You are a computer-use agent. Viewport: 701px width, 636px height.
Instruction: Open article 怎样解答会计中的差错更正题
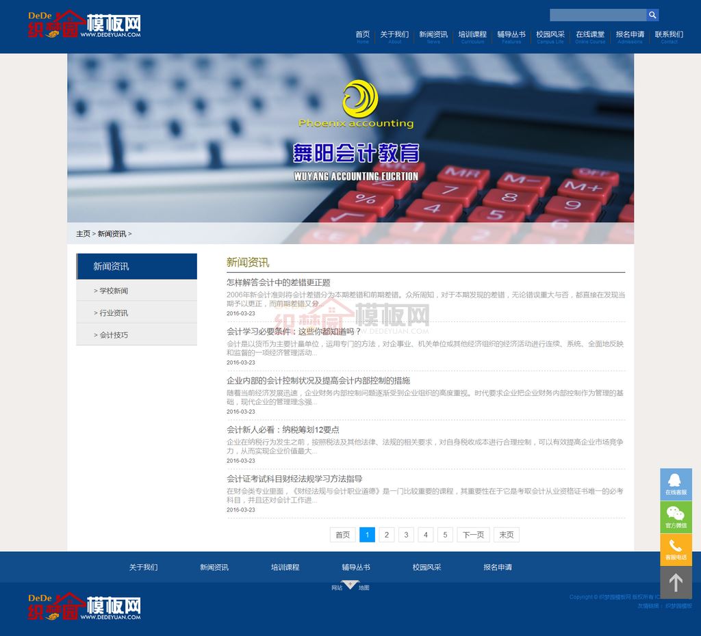click(279, 282)
